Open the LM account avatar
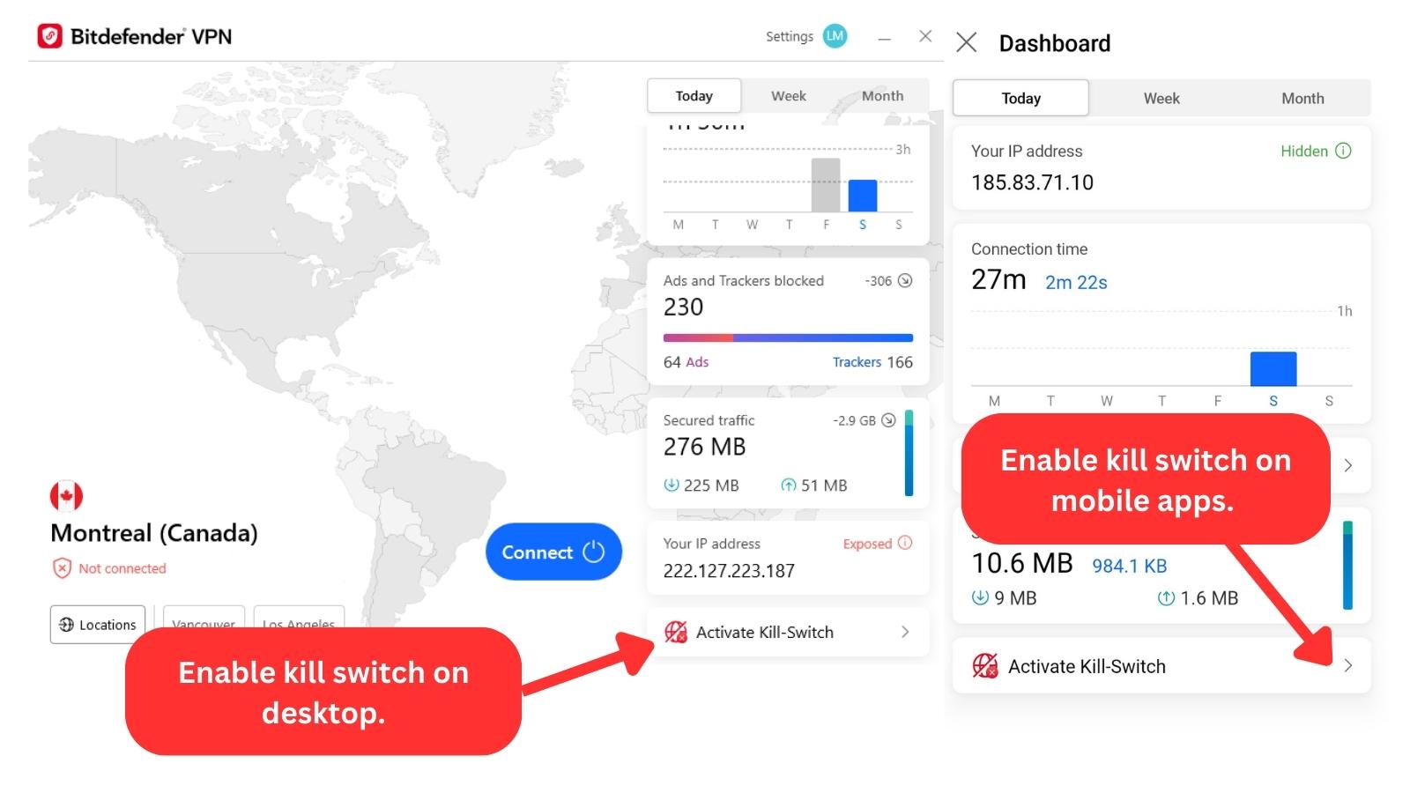The height and width of the screenshot is (793, 1410). 835,36
